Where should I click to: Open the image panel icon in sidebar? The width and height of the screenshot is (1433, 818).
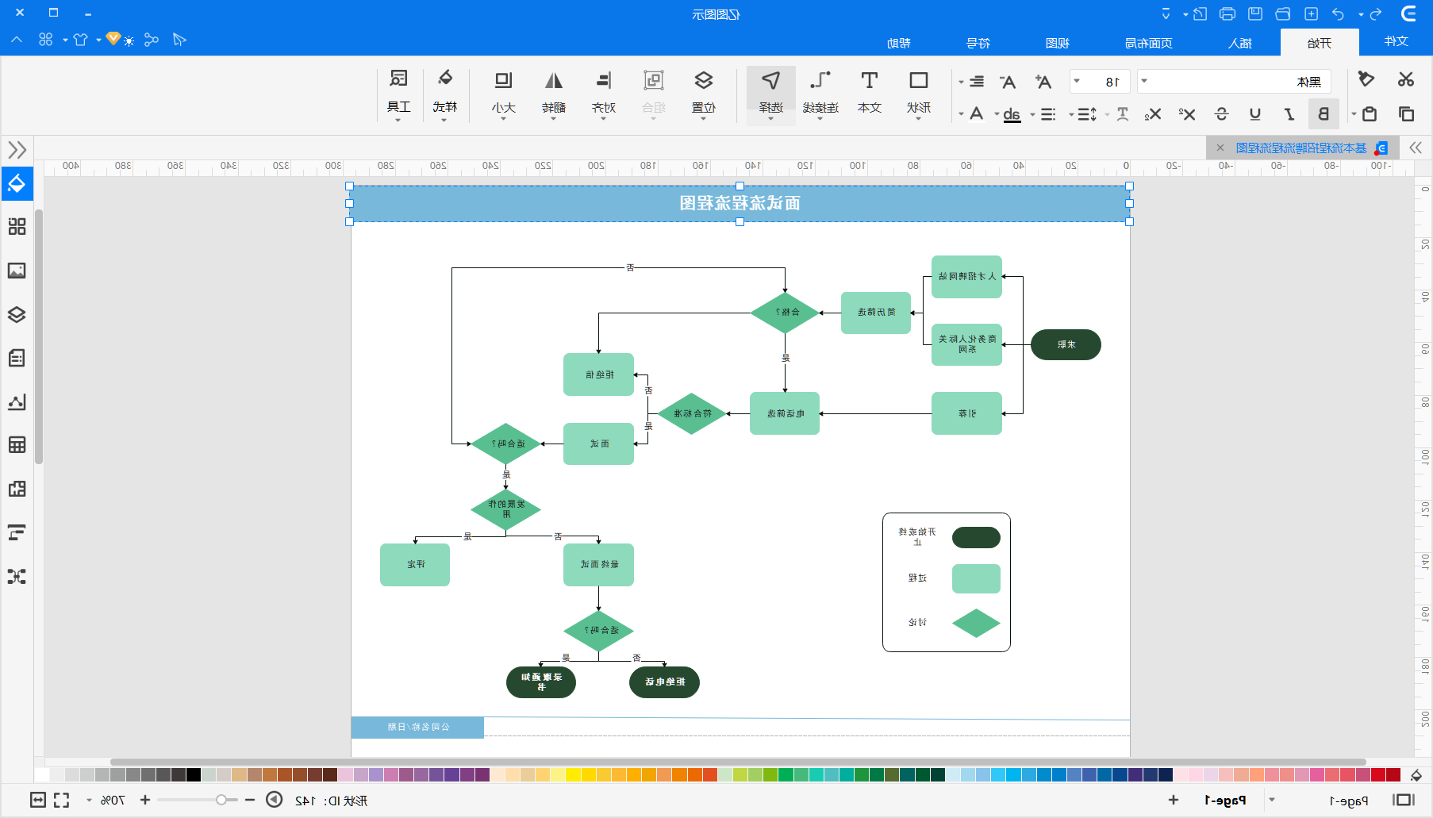(17, 271)
